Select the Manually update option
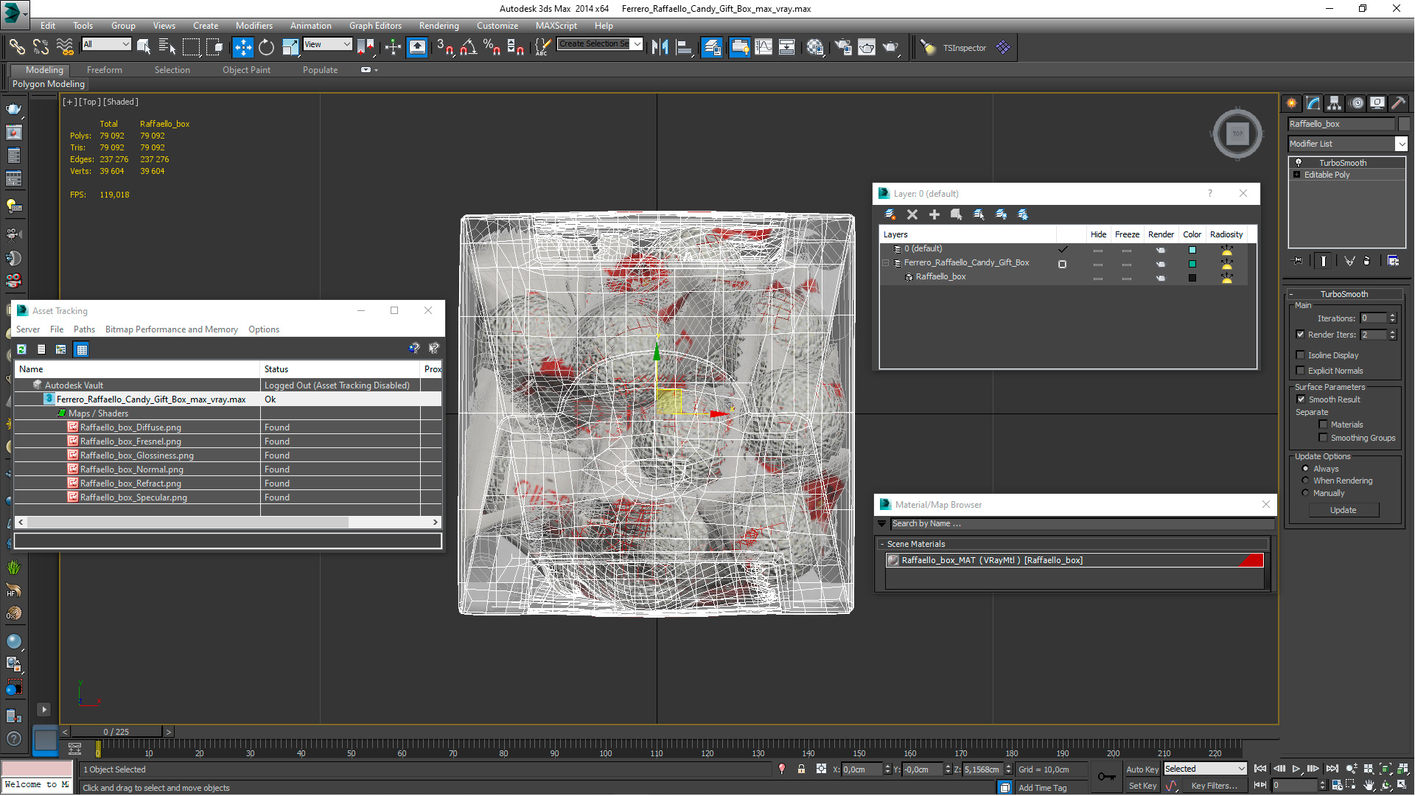The image size is (1415, 796). pyautogui.click(x=1305, y=493)
